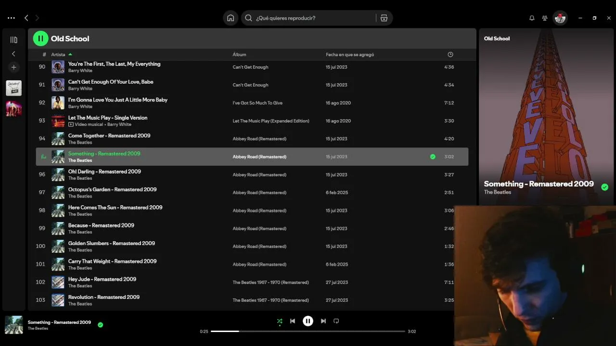Click the search field '¿Qué quieres reproducir?'
616x346 pixels.
pos(316,18)
